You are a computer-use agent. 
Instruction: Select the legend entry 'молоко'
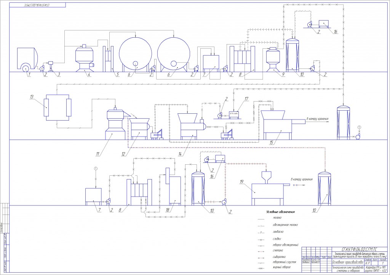point(277,218)
